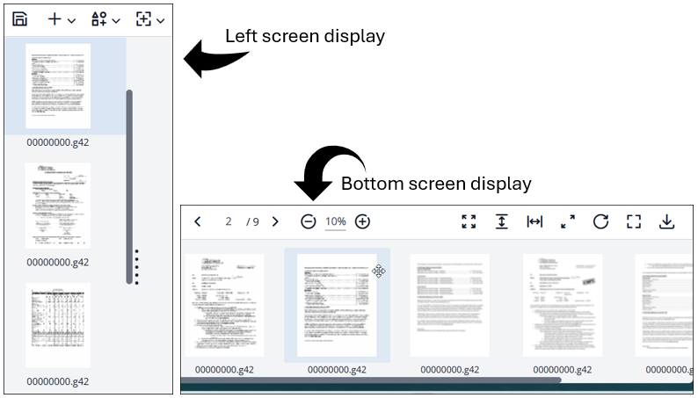Click the left panel vertical scrollbar
The image size is (698, 398).
129,187
